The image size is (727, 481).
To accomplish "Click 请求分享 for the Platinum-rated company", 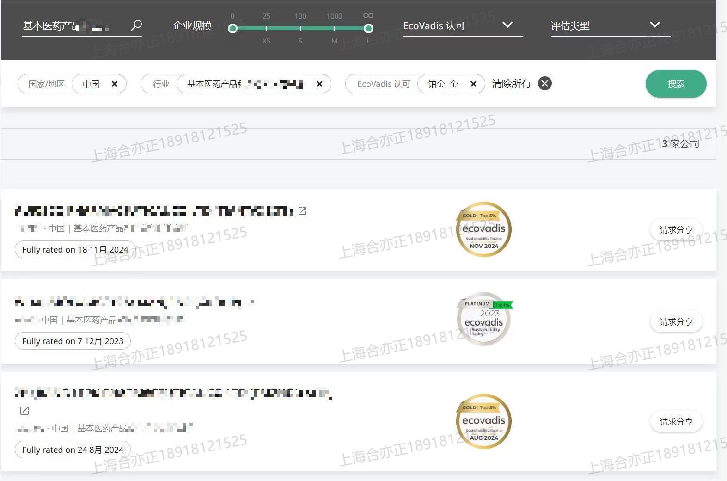I will [x=676, y=322].
